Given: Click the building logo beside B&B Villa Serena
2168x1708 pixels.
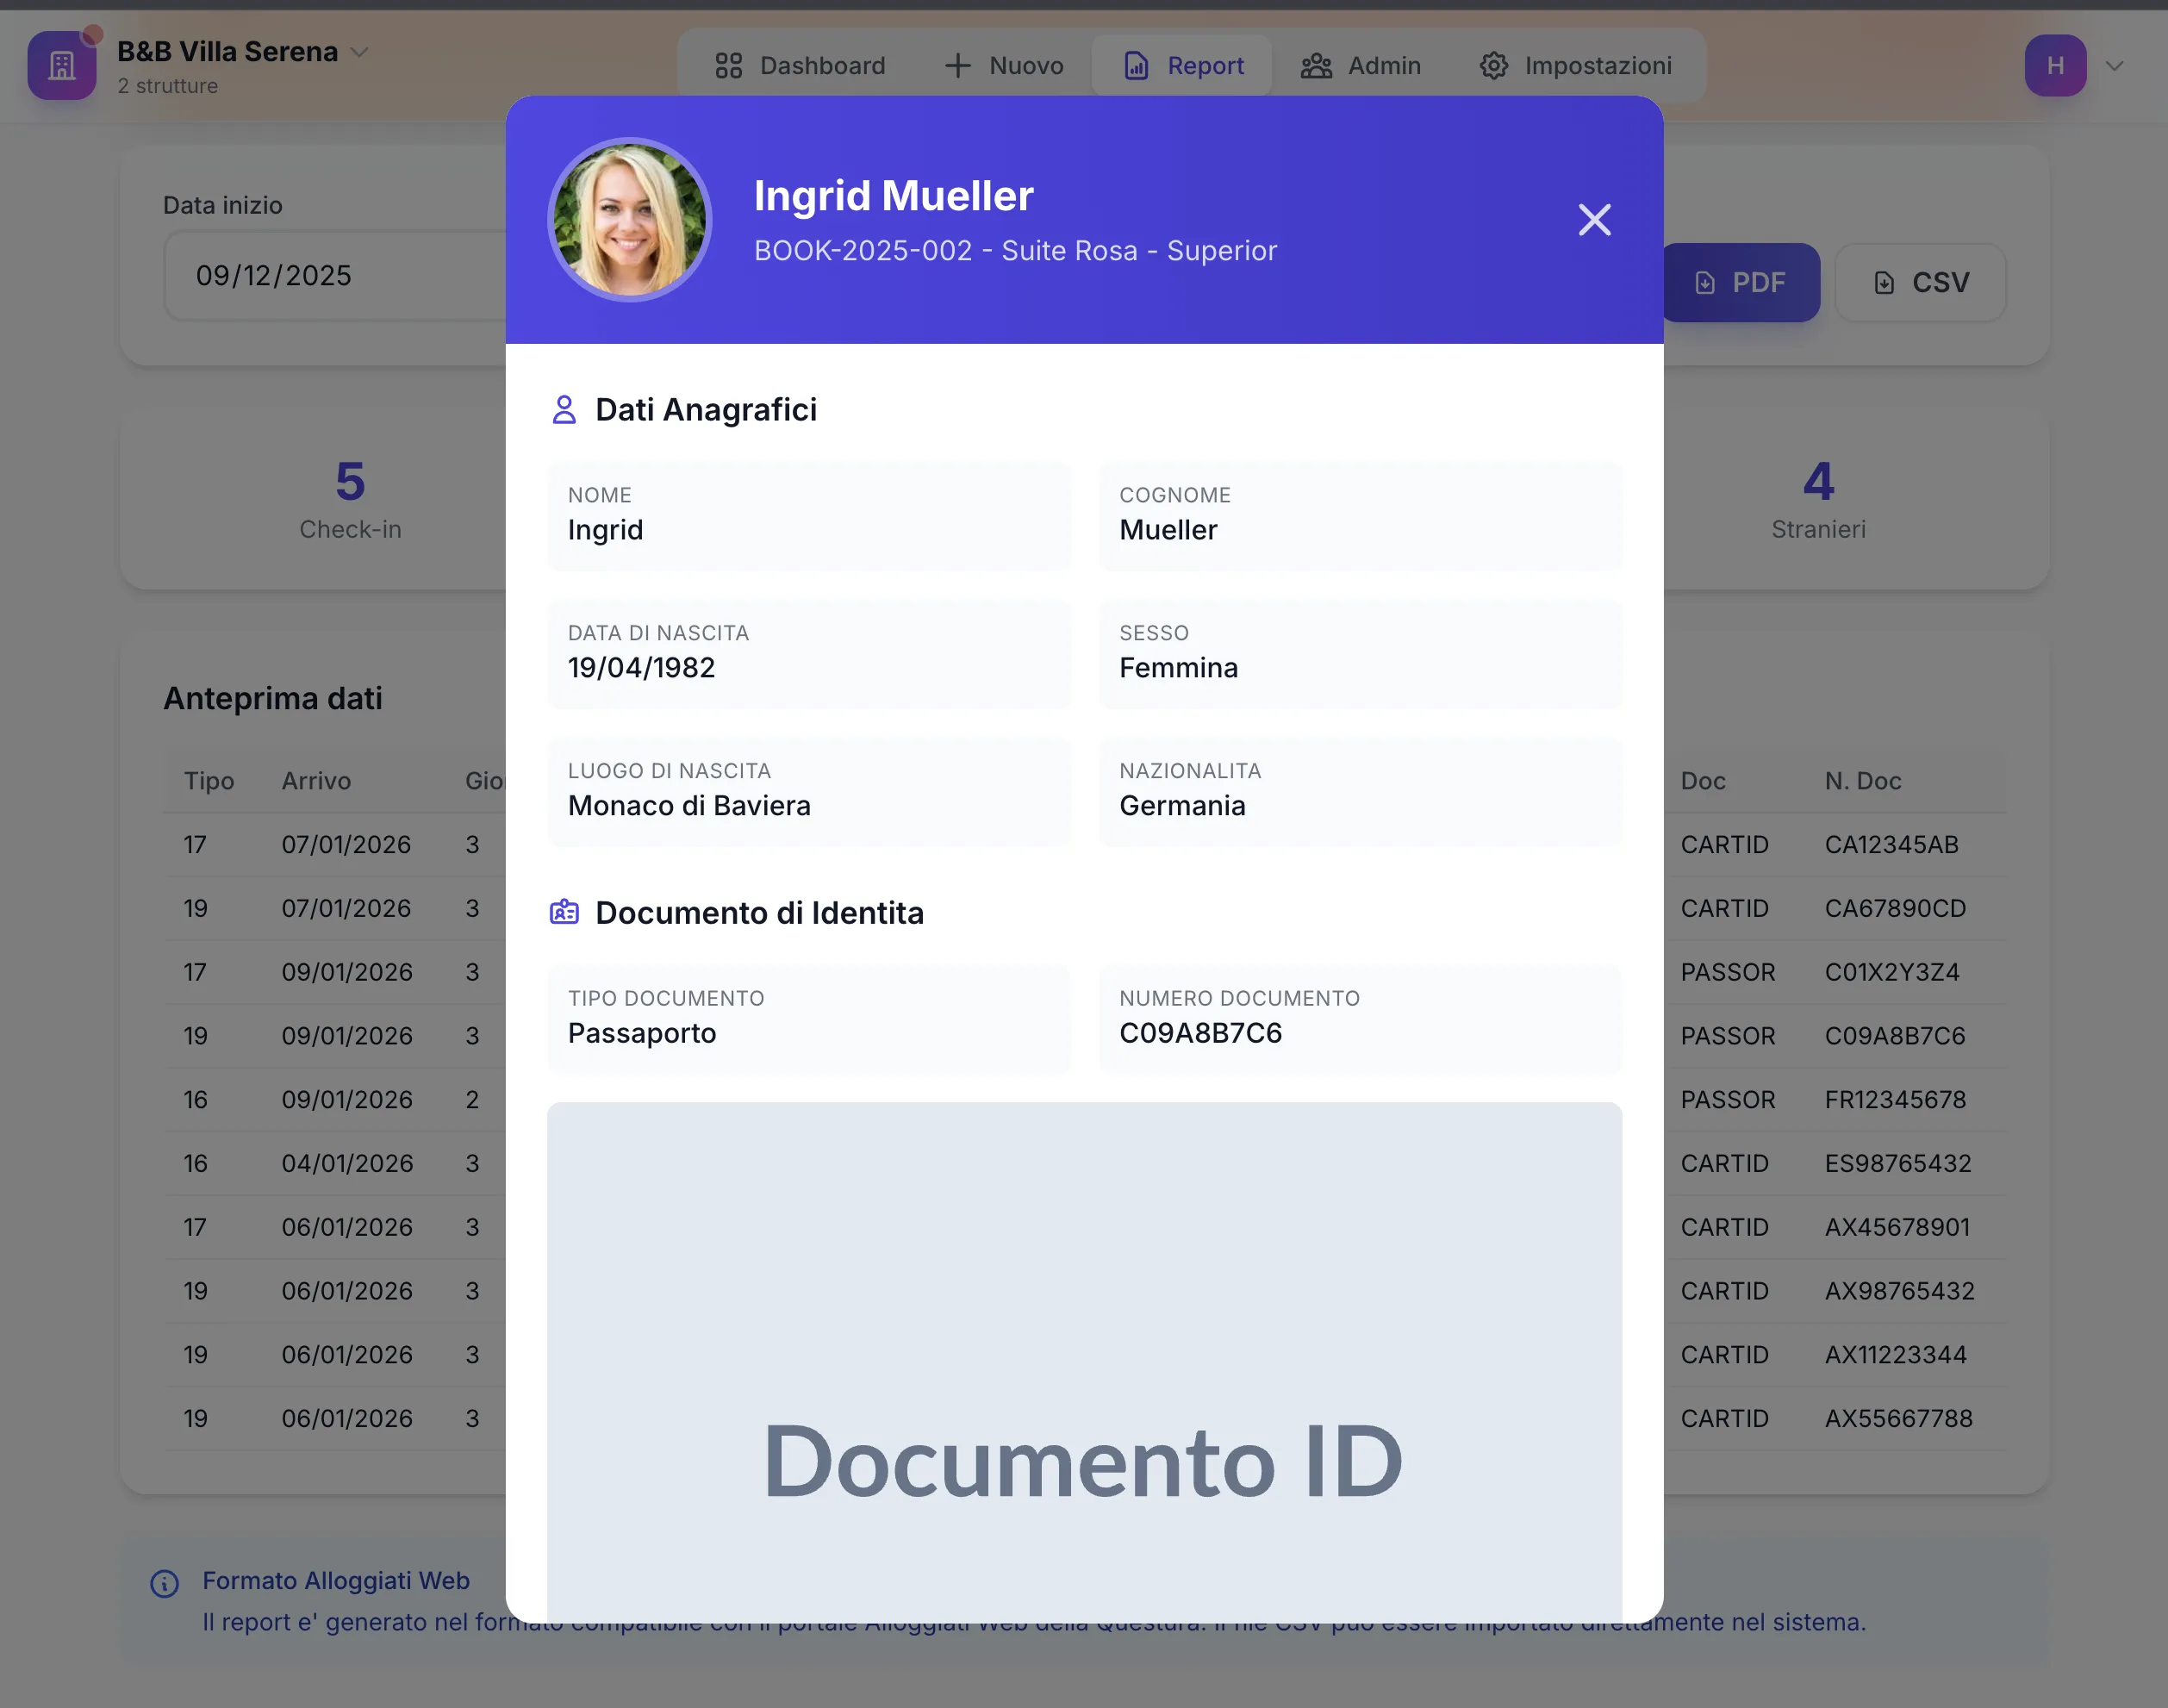Looking at the screenshot, I should 61,65.
